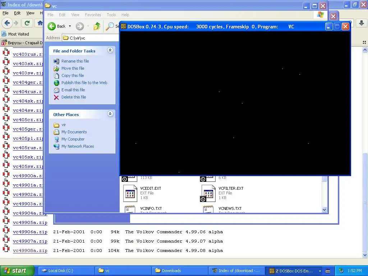
Task: Click system tray clock 1:52 PM
Action: [x=355, y=271]
